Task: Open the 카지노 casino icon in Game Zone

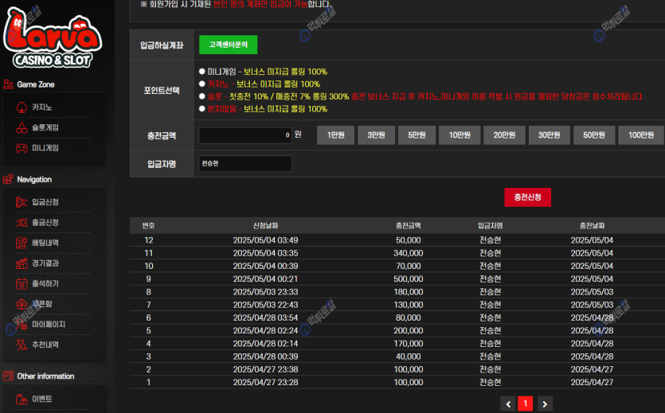Action: (x=22, y=107)
